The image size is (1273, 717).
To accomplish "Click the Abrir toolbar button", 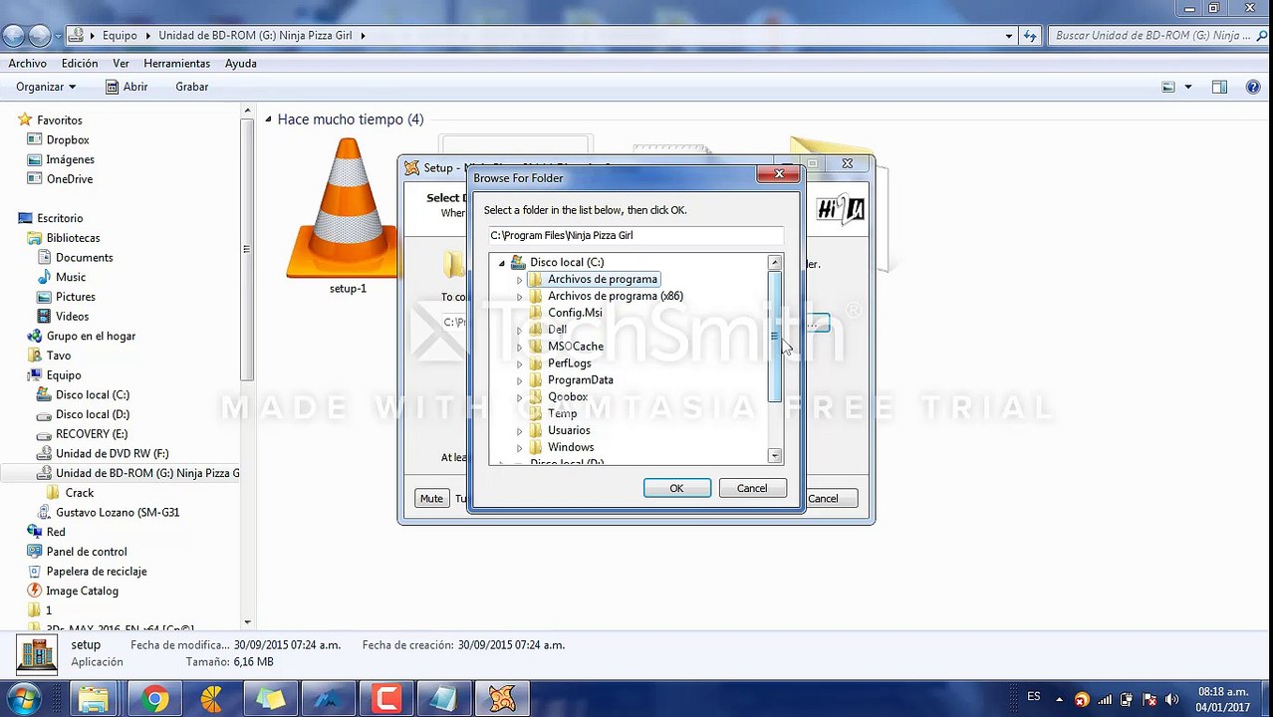I will [x=127, y=87].
